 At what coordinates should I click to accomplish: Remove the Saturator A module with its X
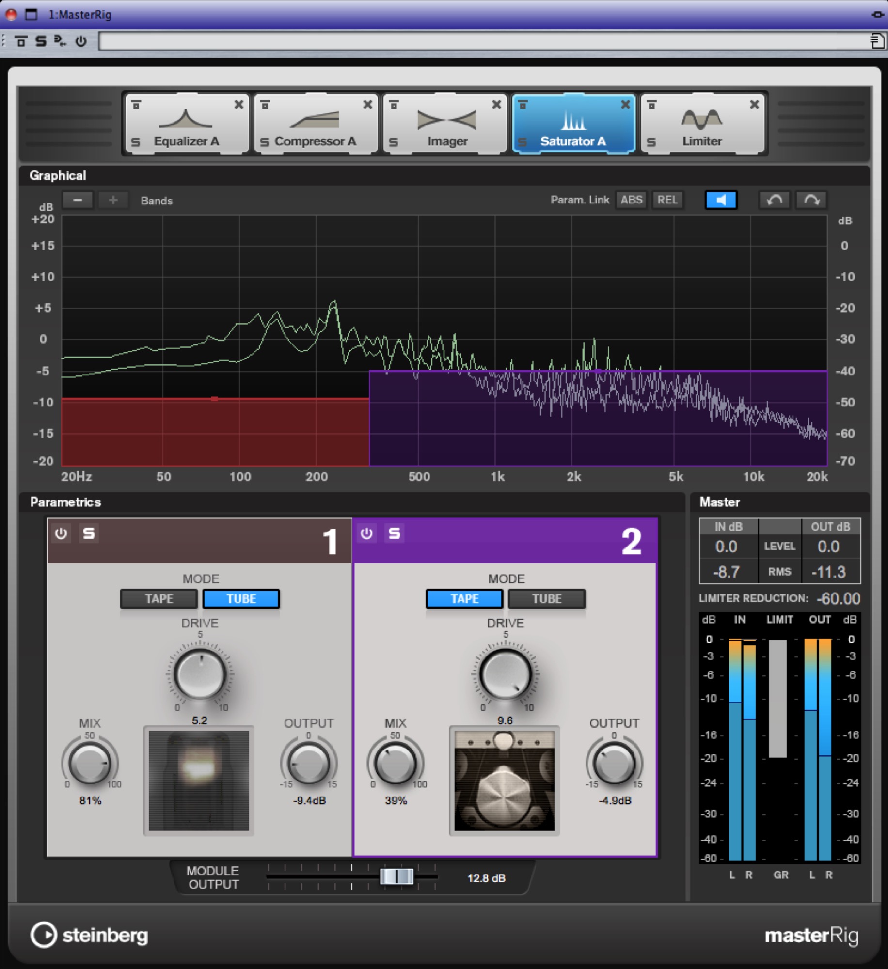[625, 104]
